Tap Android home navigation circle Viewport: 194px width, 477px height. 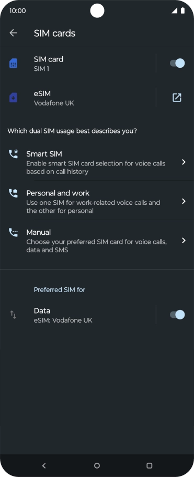(x=97, y=465)
